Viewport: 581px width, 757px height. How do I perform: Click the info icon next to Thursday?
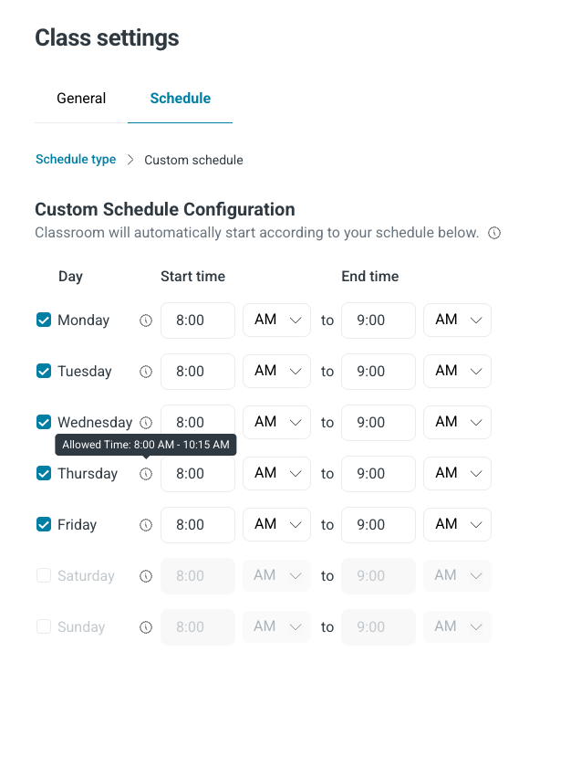tap(146, 474)
